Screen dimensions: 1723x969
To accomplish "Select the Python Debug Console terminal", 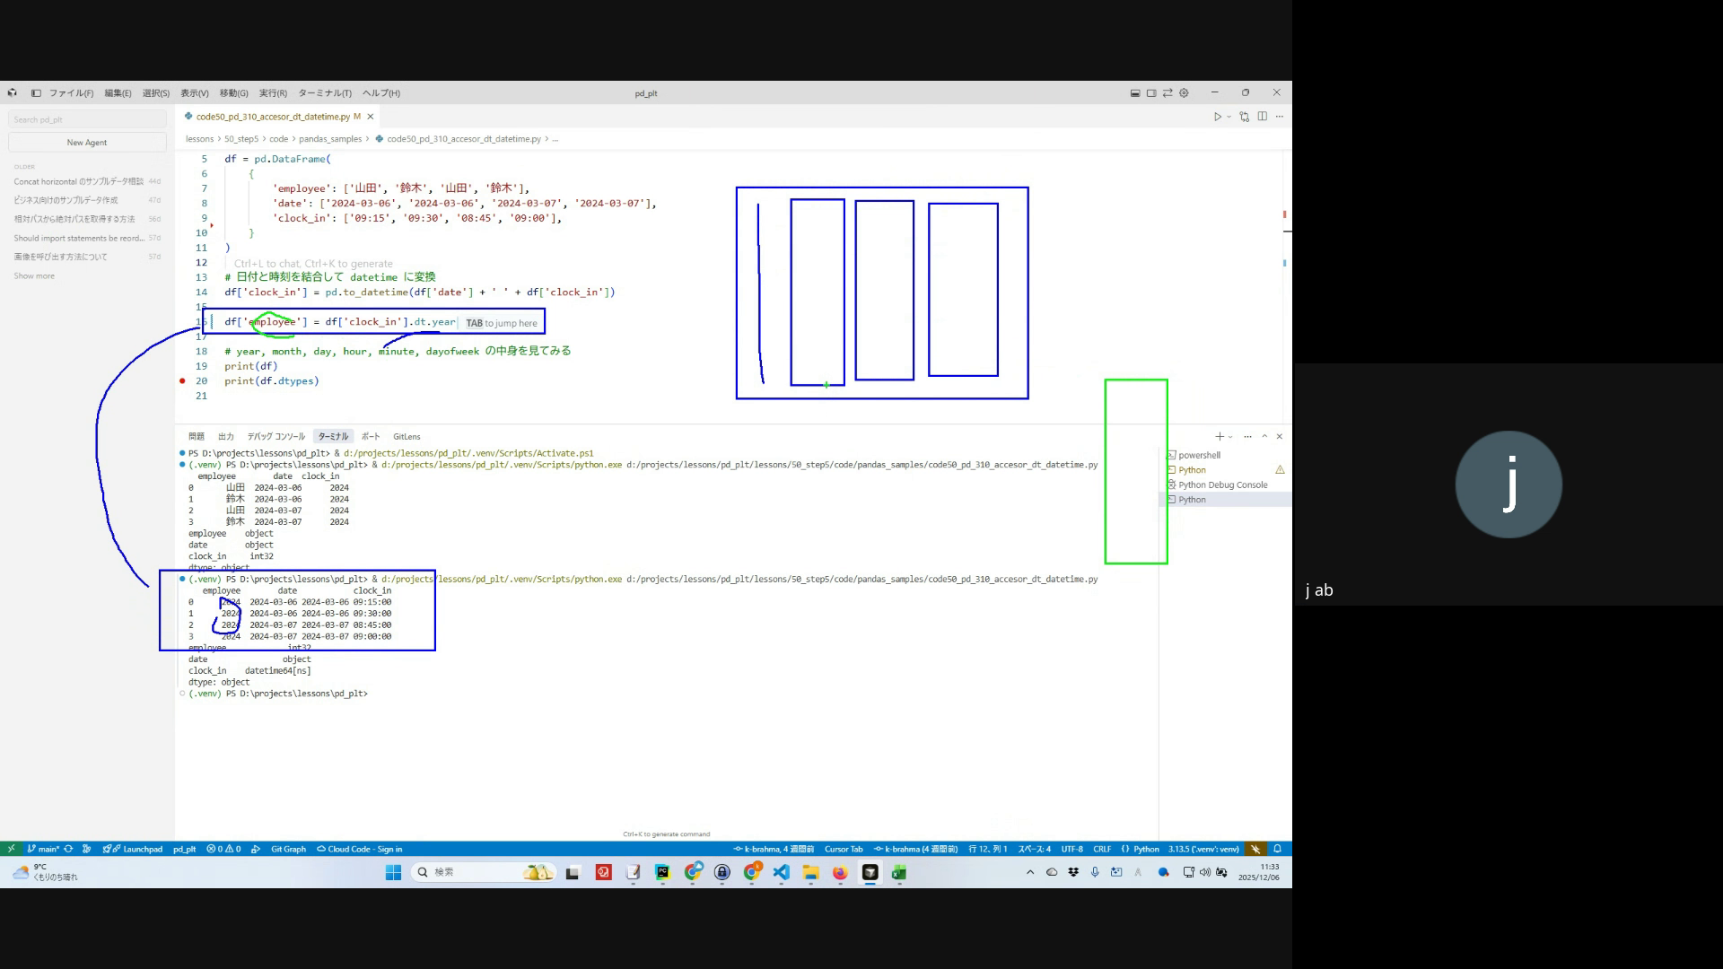I will pos(1222,485).
